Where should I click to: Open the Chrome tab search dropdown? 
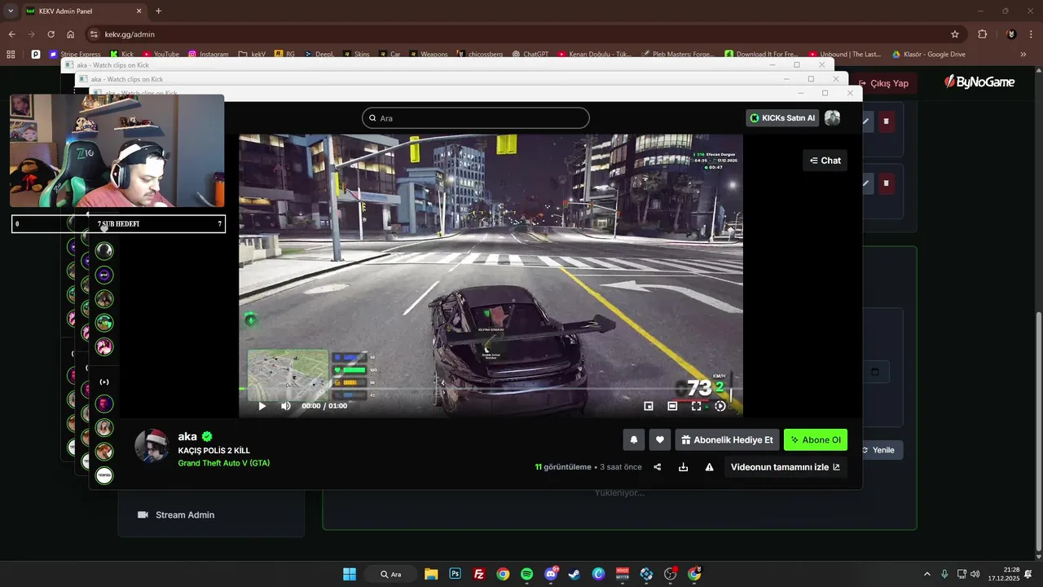point(11,11)
